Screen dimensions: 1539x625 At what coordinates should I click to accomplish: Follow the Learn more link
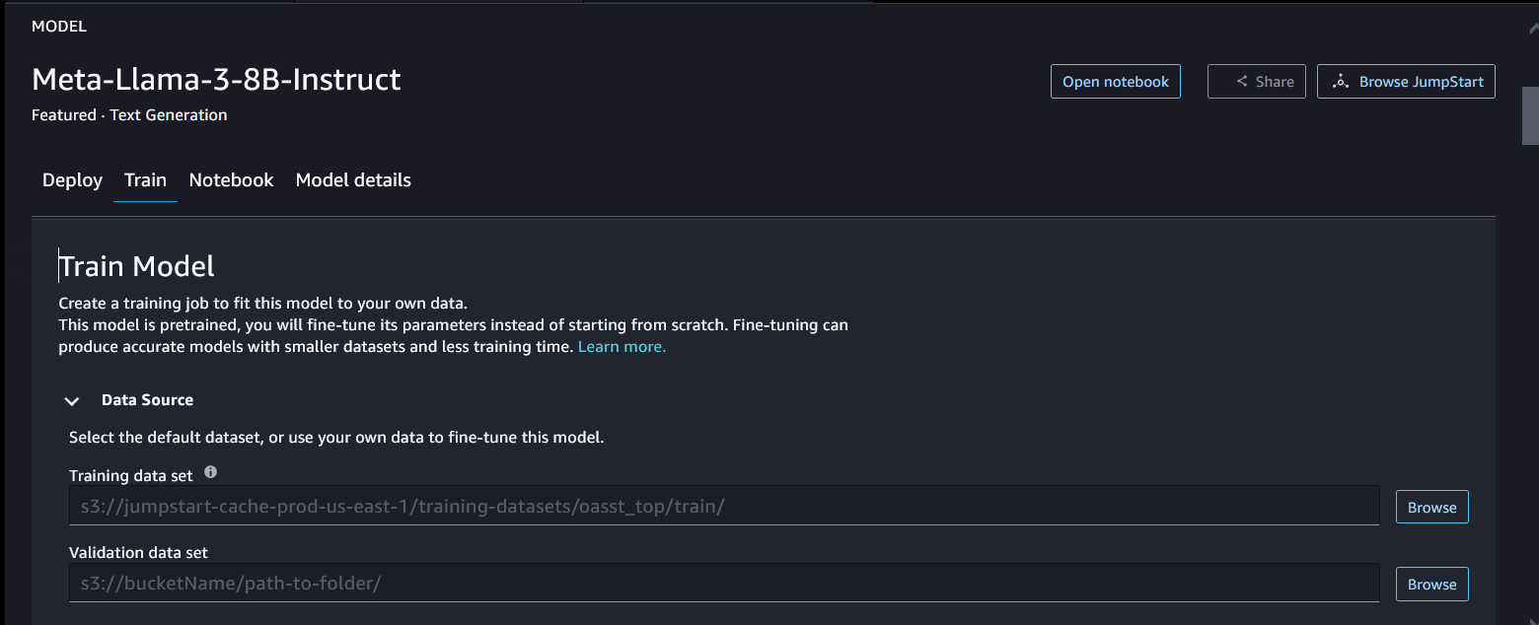point(622,347)
